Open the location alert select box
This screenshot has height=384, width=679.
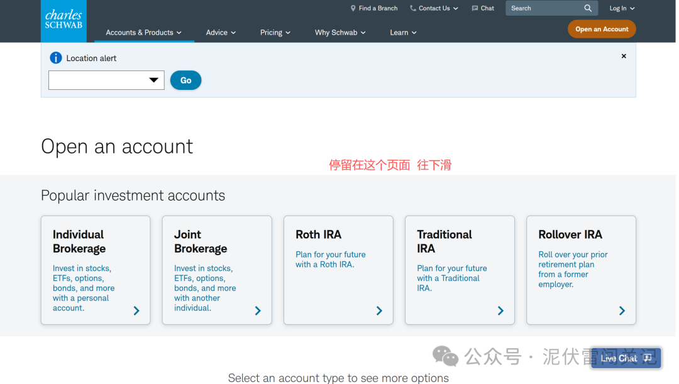pos(106,80)
